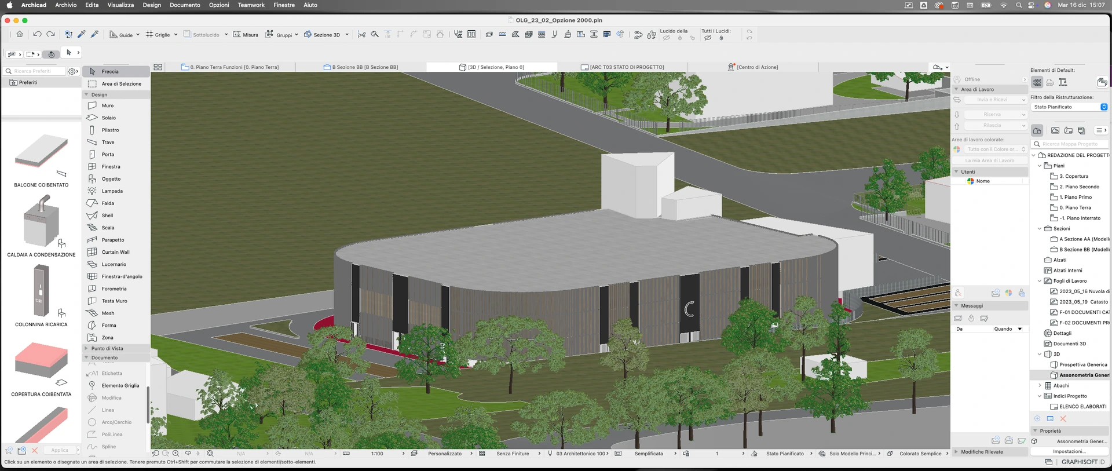1112x471 pixels.
Task: Activate the Zona tool
Action: (107, 338)
